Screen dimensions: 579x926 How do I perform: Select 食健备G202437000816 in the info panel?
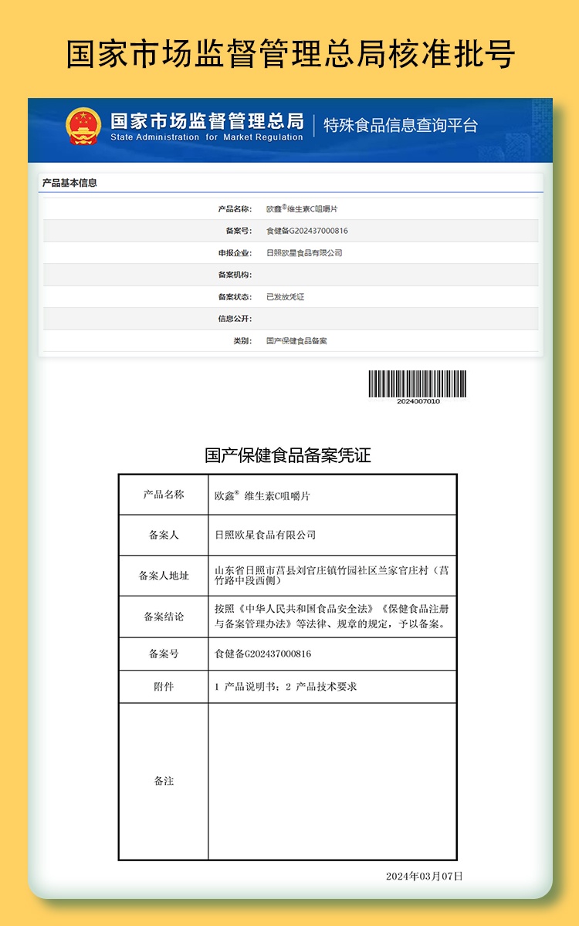pos(306,231)
